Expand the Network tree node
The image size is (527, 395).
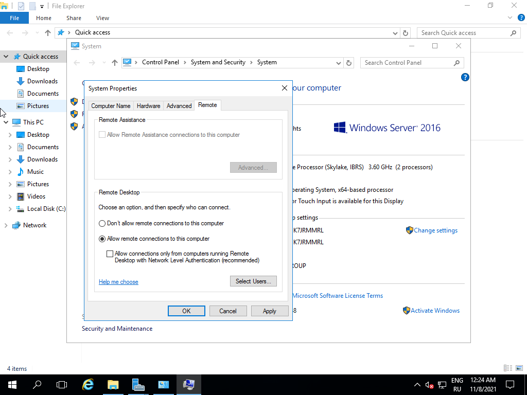[x=6, y=225]
